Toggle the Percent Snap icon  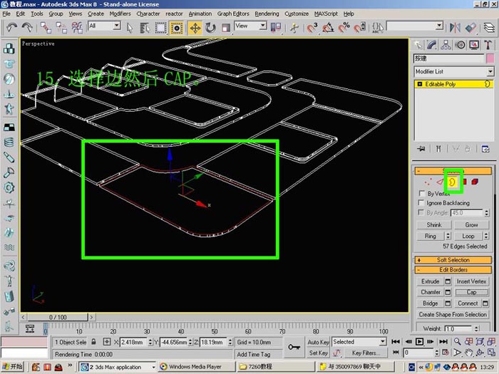[344, 28]
